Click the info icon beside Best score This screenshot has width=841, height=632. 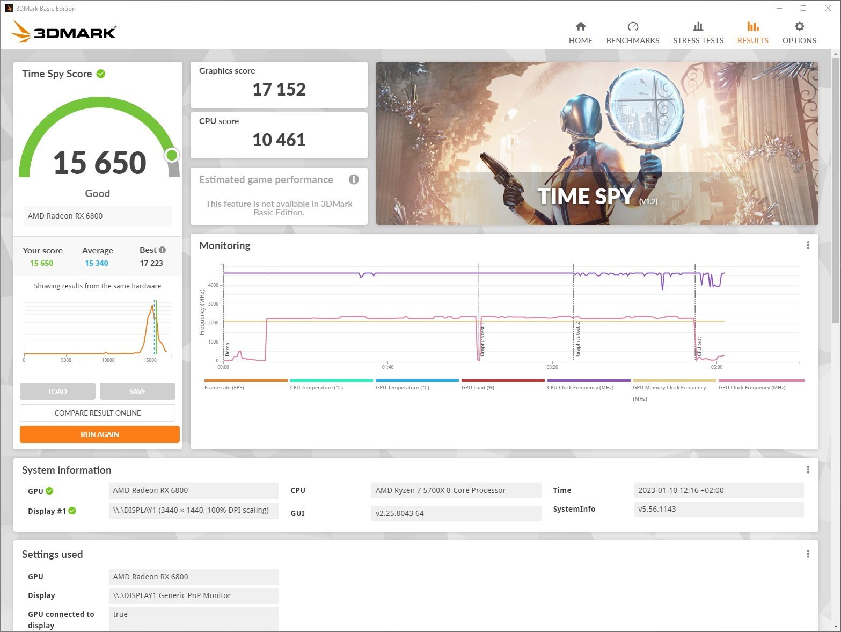pos(163,250)
